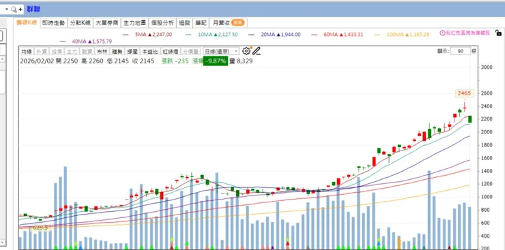Click the 顯示 candle count field showing 90
The height and width of the screenshot is (250, 505).
coord(460,51)
